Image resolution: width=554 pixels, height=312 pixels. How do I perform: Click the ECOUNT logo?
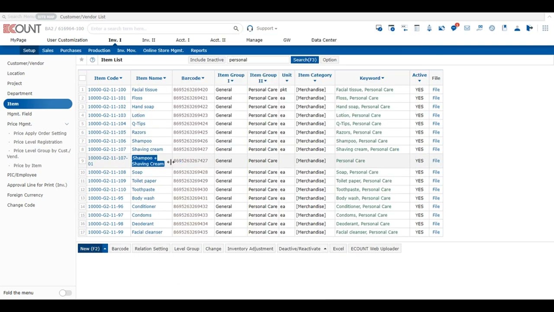coord(22,29)
